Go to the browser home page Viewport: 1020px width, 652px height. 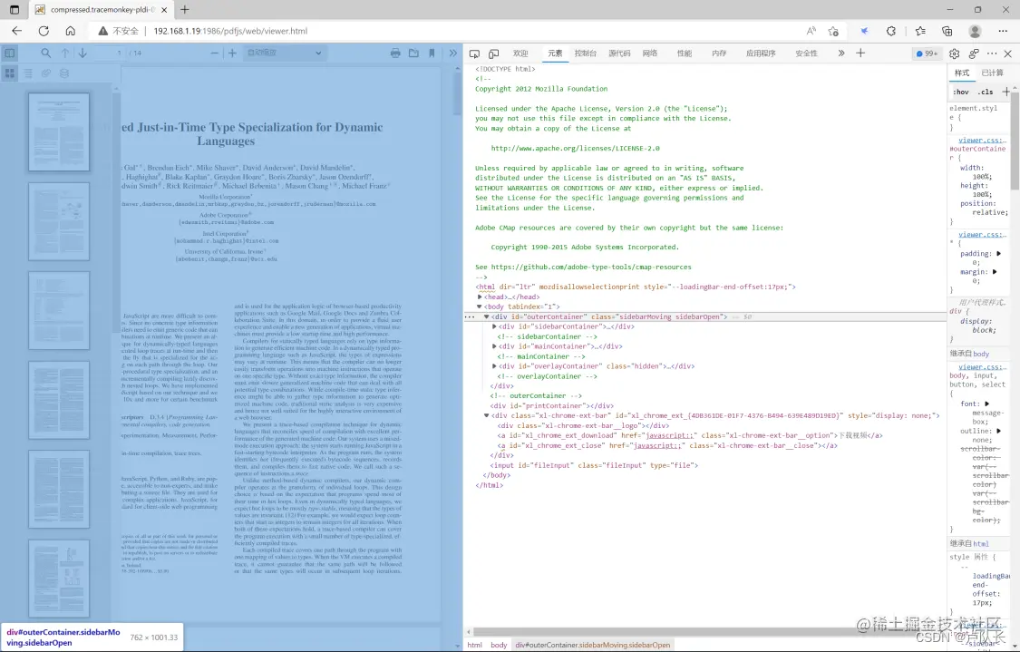[70, 31]
